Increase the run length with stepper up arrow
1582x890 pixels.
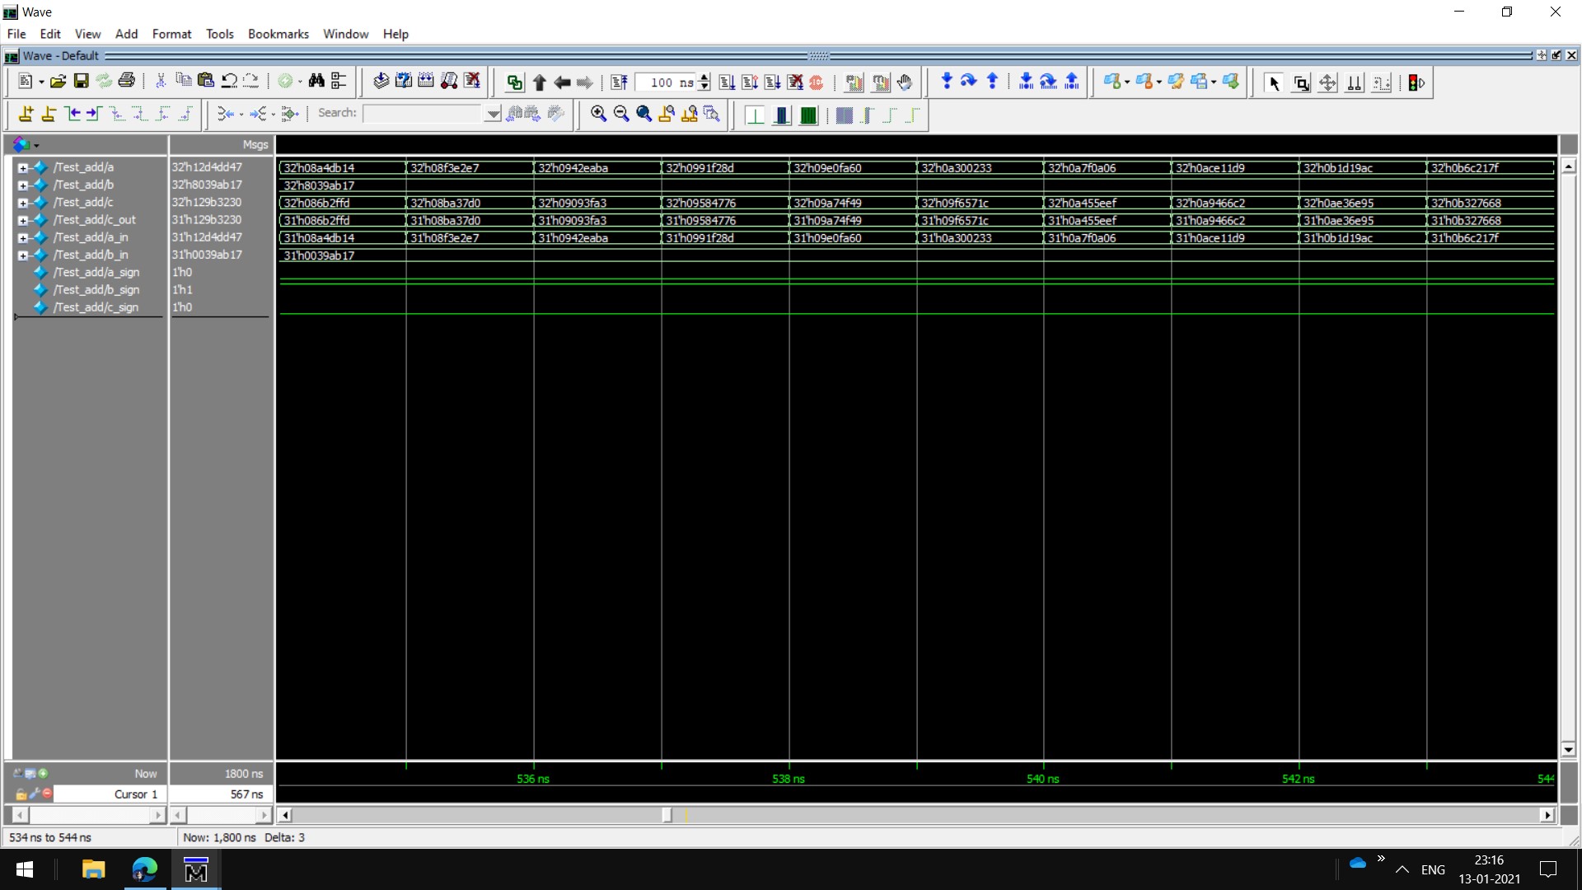click(x=704, y=77)
